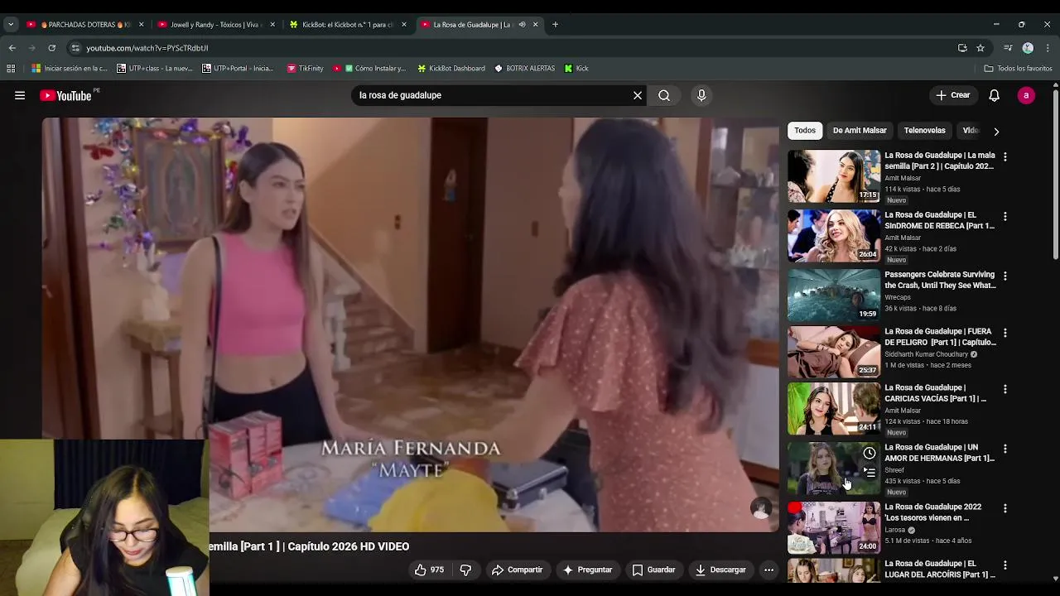The width and height of the screenshot is (1060, 596).
Task: Open YouTube notifications bell
Action: (x=994, y=95)
